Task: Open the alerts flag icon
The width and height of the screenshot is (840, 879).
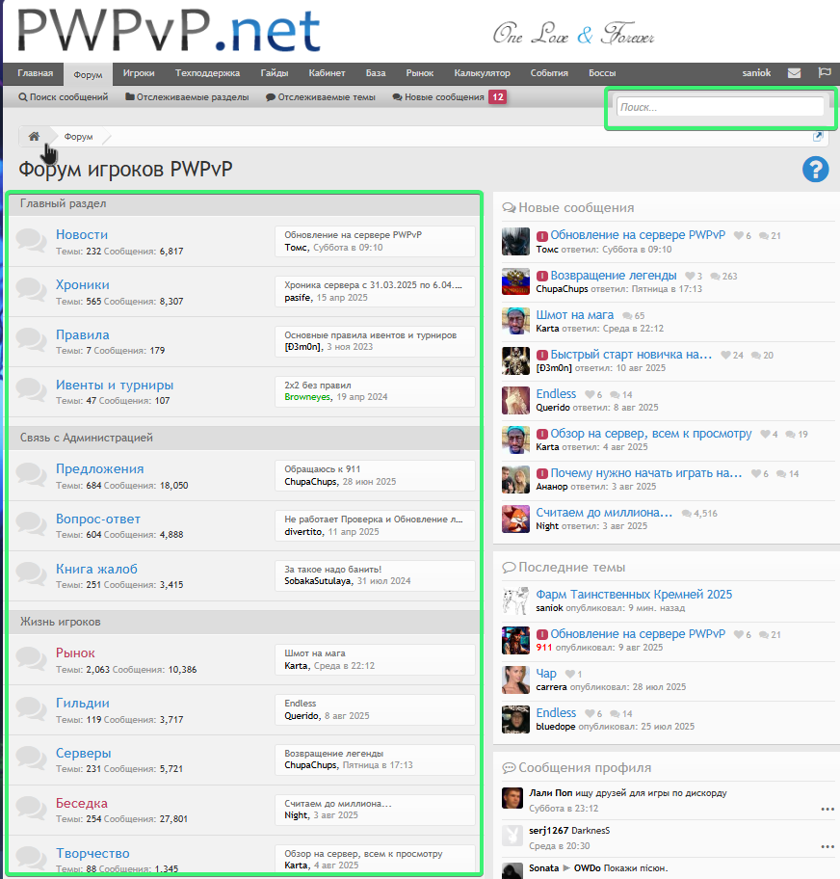Action: [x=824, y=73]
